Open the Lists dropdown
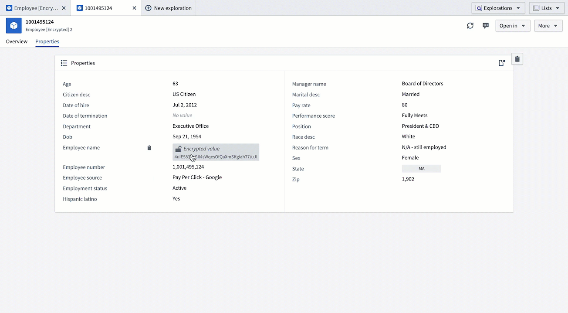The width and height of the screenshot is (568, 313). click(546, 8)
